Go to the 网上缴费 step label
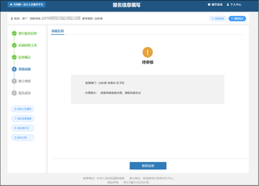 coord(25,81)
